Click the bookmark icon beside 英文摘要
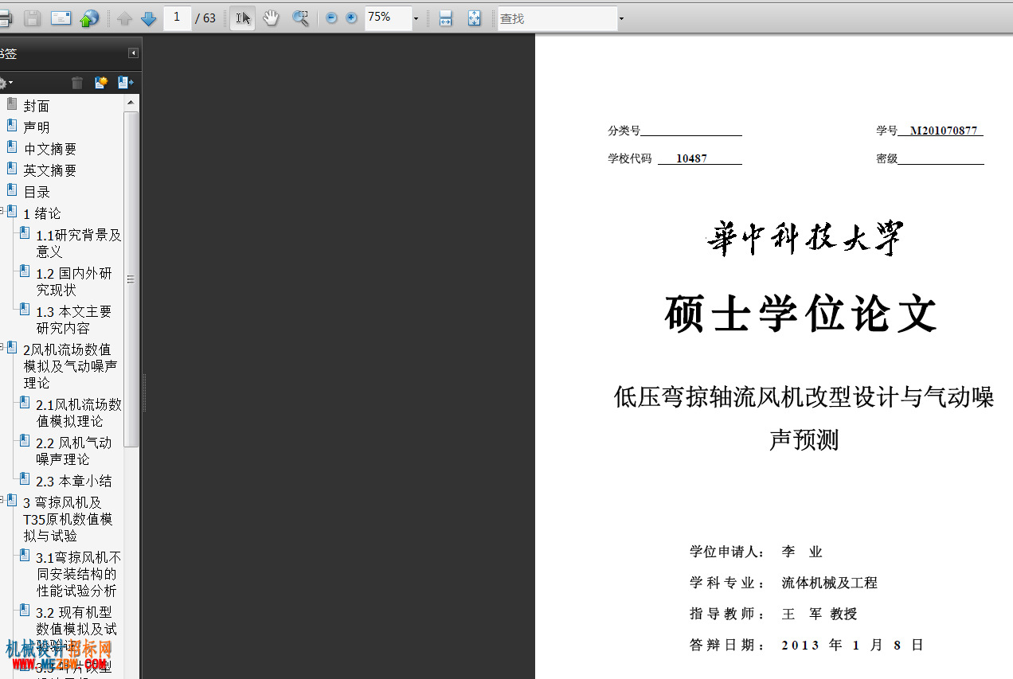Viewport: 1013px width, 679px height. coord(12,168)
